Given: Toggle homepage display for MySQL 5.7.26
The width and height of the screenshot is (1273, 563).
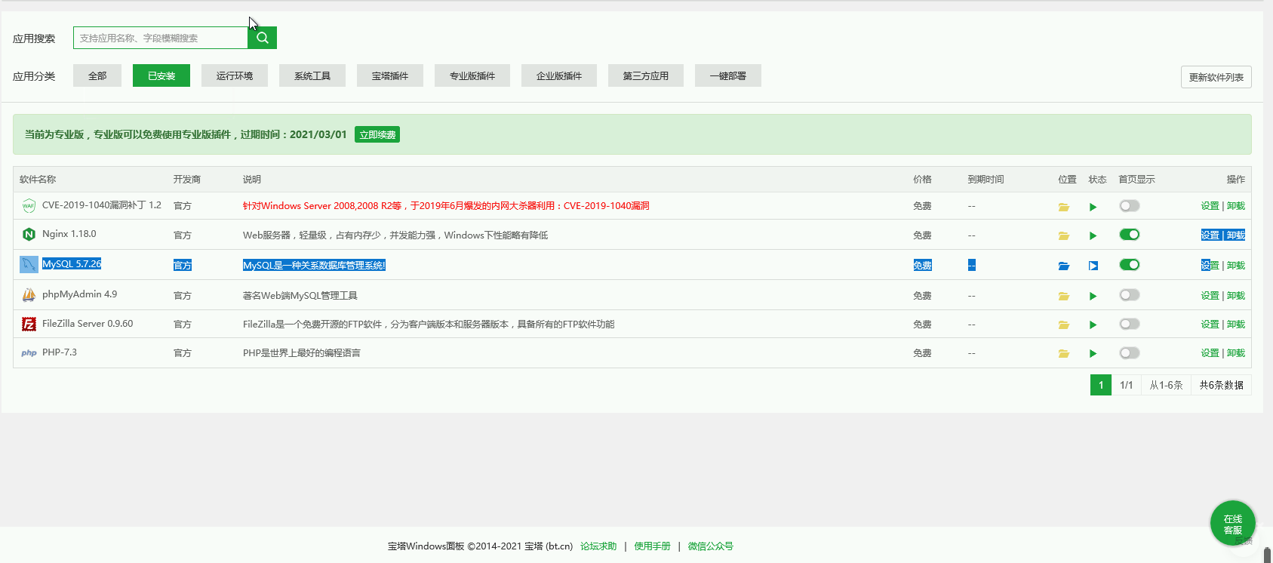Looking at the screenshot, I should coord(1129,265).
